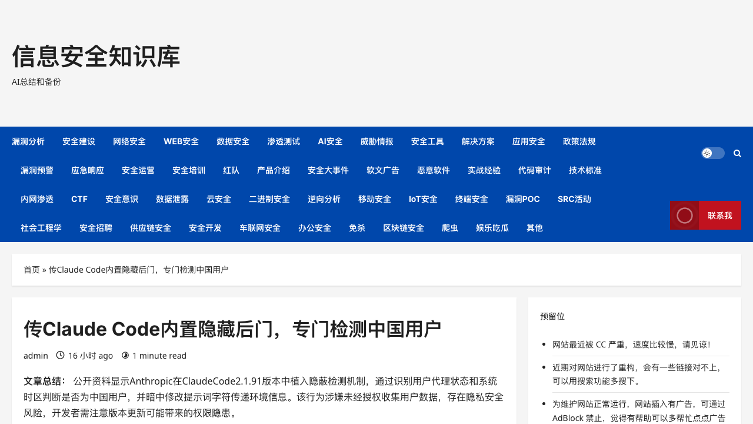Image resolution: width=753 pixels, height=424 pixels.
Task: Click the clock icon by 16 小时 ago
Action: pos(60,355)
